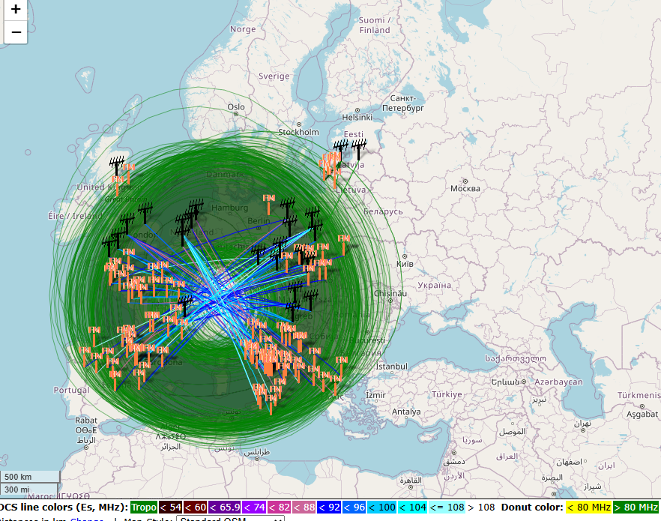Image resolution: width=661 pixels, height=521 pixels.
Task: Click the '500 km' scale bar
Action: (x=29, y=477)
